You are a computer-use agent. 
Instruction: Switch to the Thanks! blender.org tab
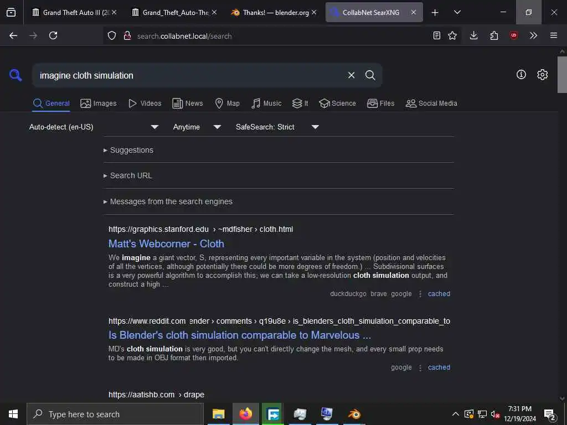click(x=274, y=12)
